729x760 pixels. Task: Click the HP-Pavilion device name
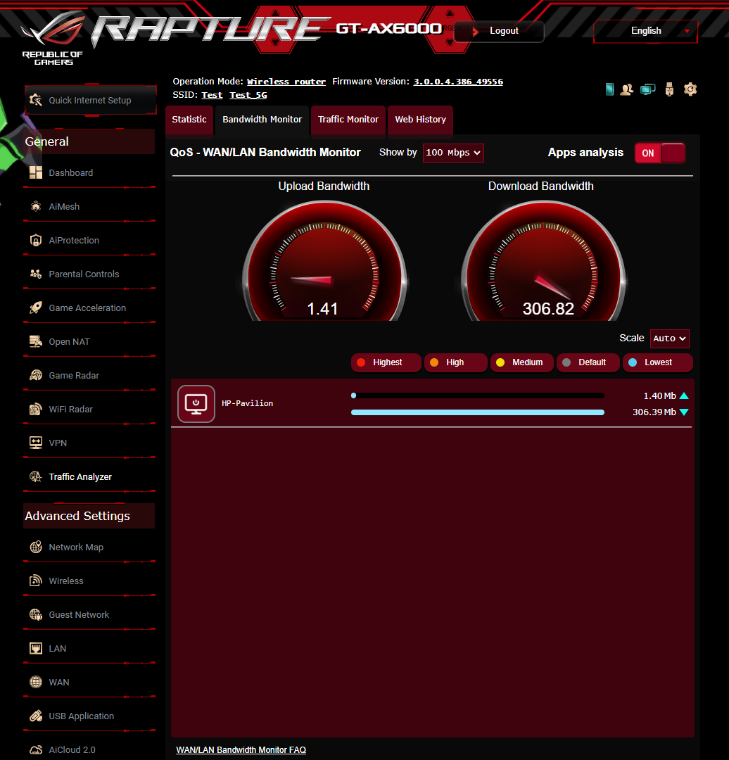[247, 403]
